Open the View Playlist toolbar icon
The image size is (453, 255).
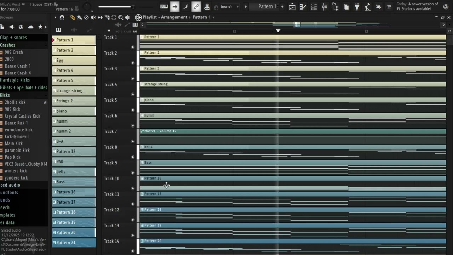pos(292,6)
